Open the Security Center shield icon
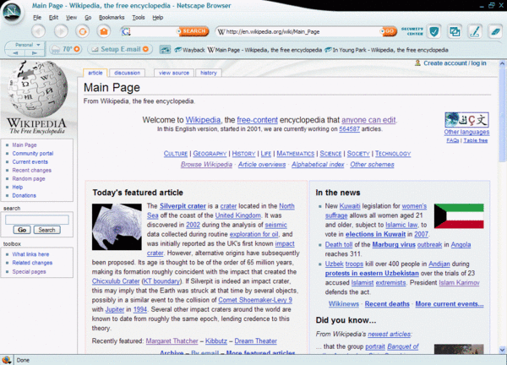Image resolution: width=507 pixels, height=365 pixels. pyautogui.click(x=433, y=31)
